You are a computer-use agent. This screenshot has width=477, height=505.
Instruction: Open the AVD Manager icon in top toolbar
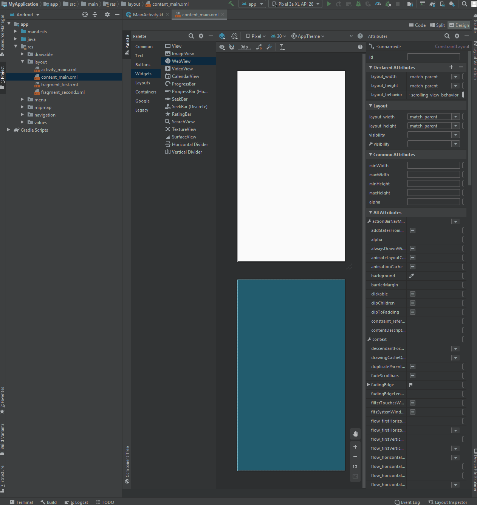(442, 4)
